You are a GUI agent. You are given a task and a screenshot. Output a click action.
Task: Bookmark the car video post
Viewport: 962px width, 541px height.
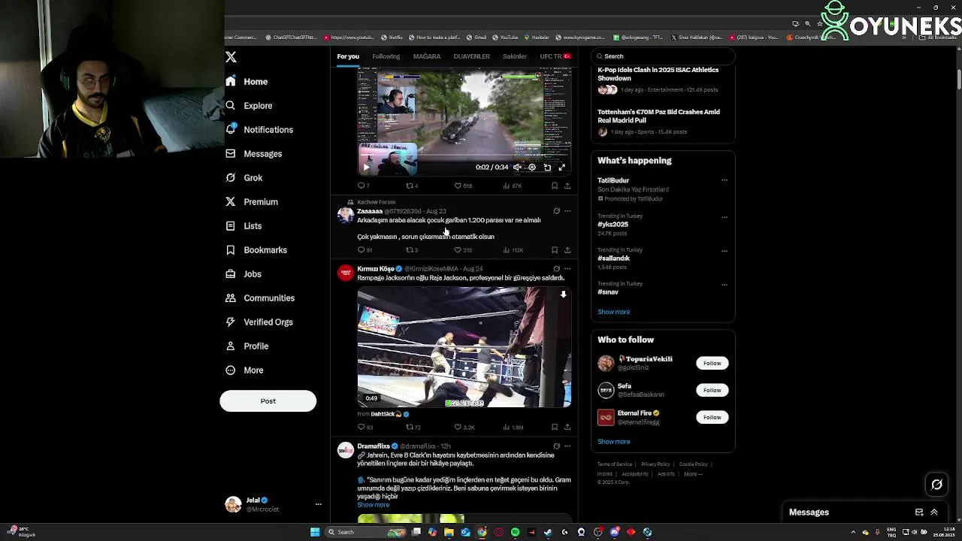555,186
